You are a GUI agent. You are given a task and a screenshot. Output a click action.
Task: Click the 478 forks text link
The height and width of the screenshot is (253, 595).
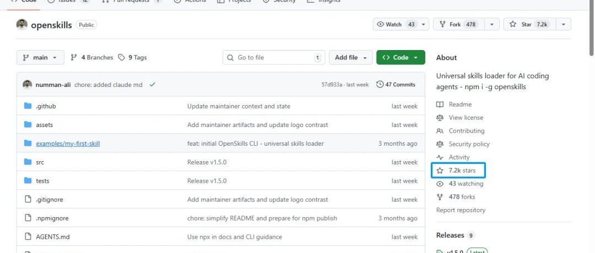(x=462, y=197)
